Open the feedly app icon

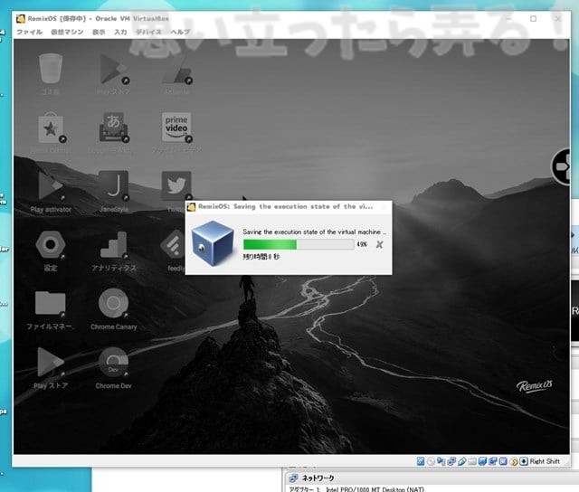[x=173, y=245]
